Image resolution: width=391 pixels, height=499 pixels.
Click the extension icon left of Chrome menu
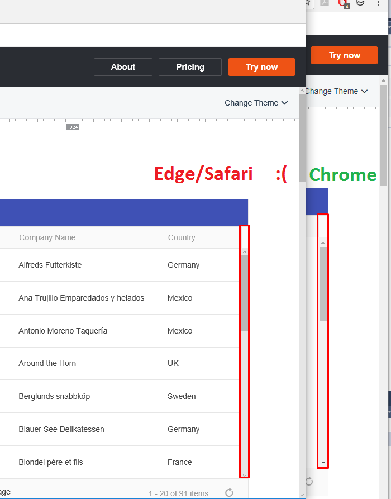tap(361, 3)
